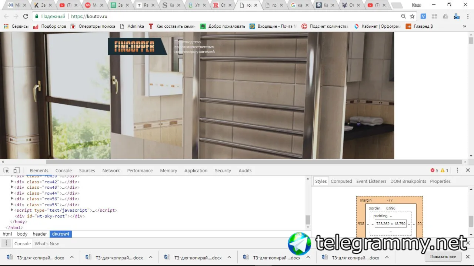Switch to the active browser tab starting with «го»
The height and width of the screenshot is (266, 474).
(x=248, y=5)
